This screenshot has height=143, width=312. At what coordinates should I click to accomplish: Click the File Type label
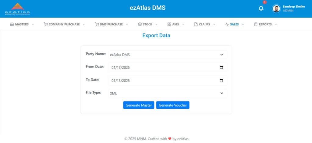coord(94,92)
